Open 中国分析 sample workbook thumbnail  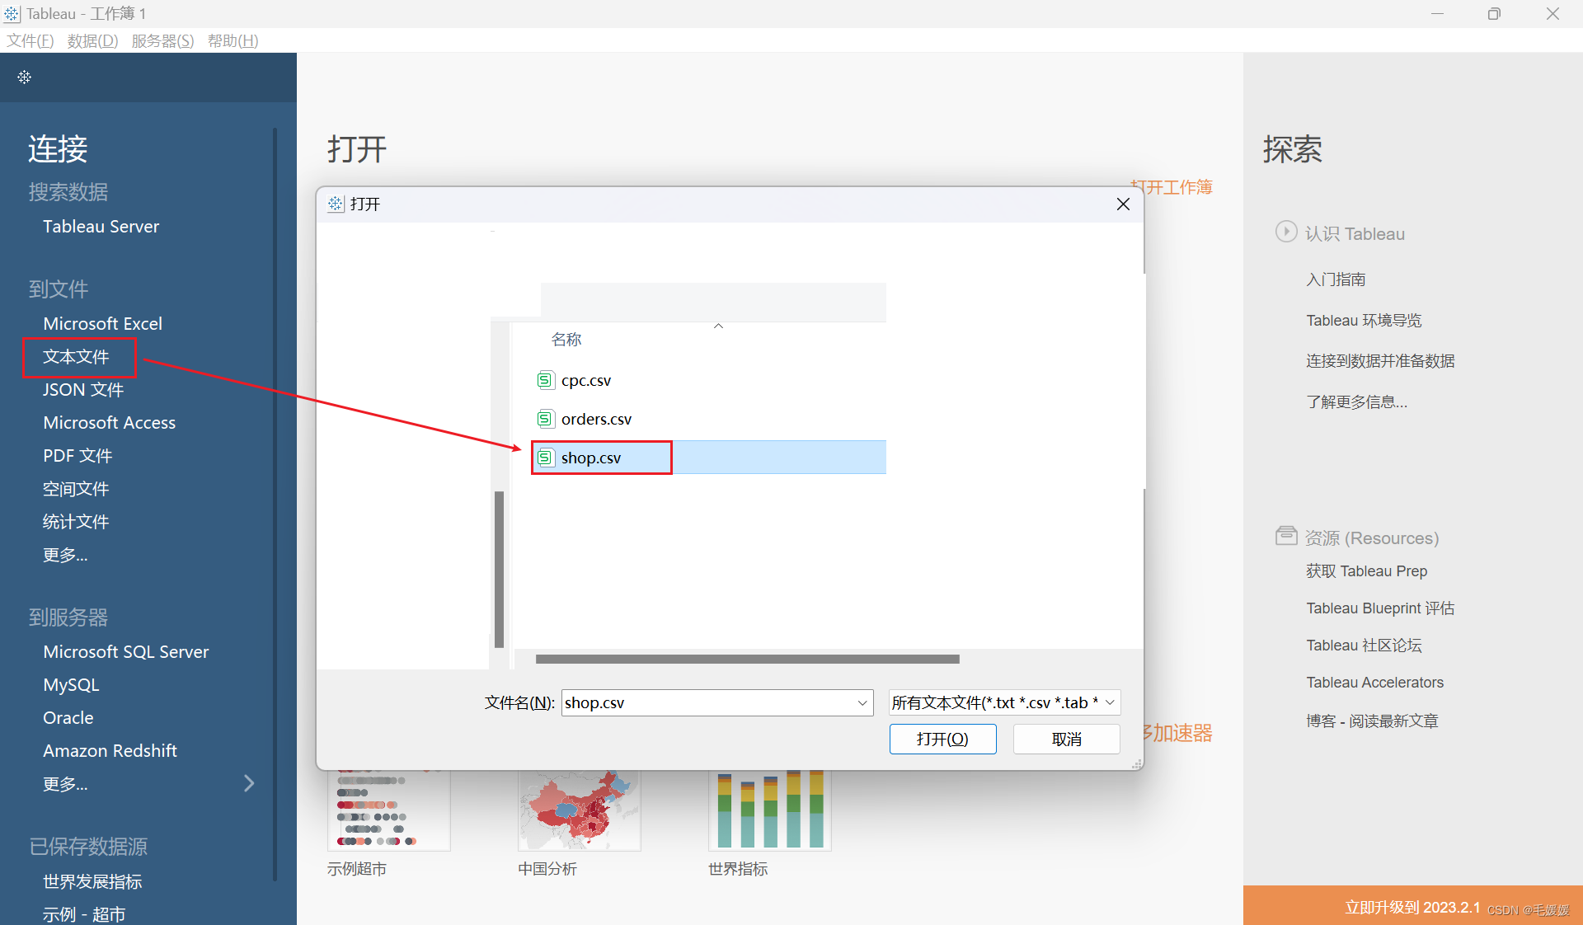[x=579, y=810]
